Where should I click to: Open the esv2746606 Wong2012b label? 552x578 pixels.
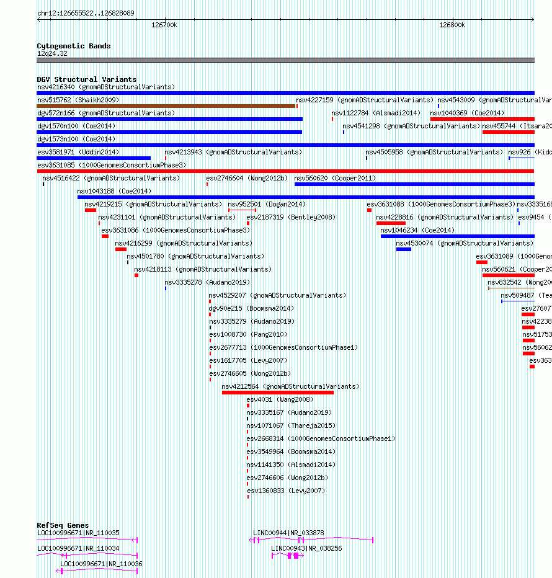(x=287, y=478)
